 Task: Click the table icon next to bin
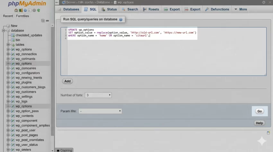tap(13, 40)
